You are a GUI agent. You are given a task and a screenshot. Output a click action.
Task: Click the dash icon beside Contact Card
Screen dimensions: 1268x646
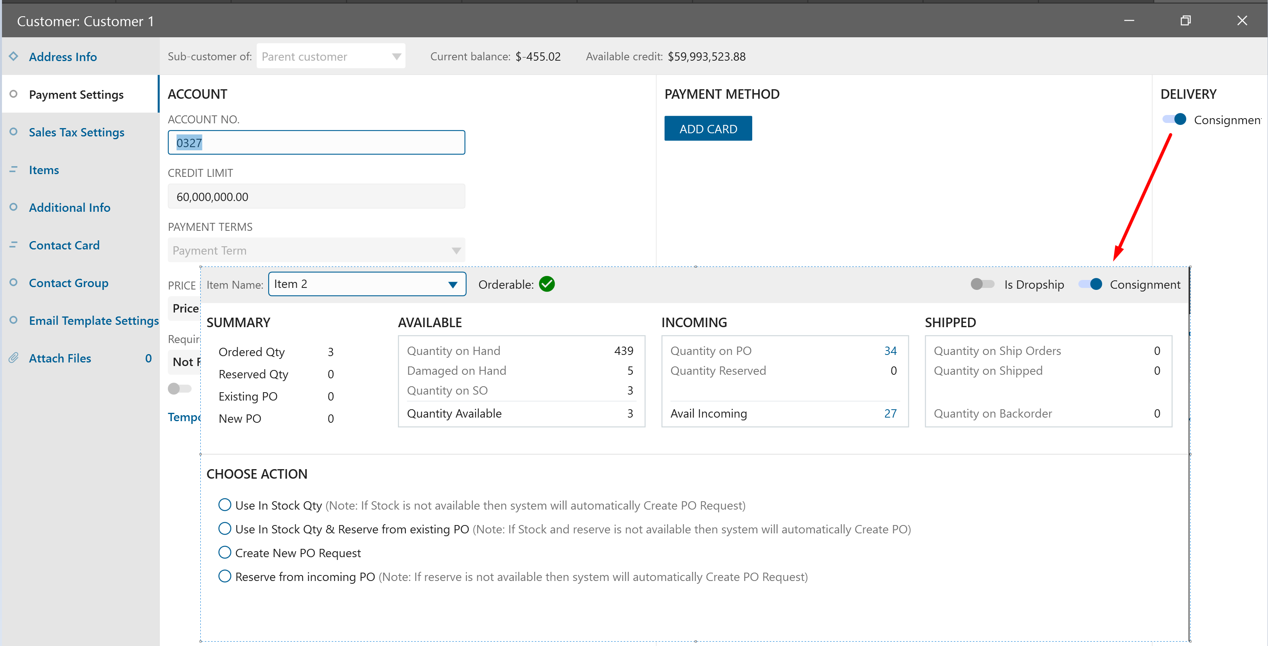pos(13,245)
